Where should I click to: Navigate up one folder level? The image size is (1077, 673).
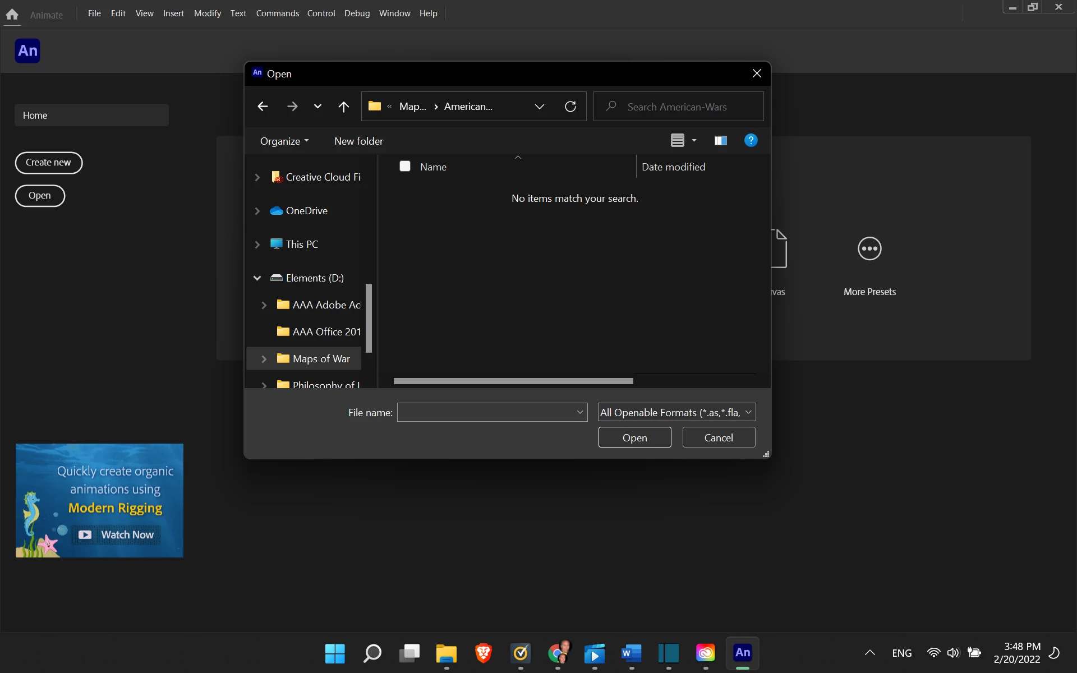pos(344,107)
